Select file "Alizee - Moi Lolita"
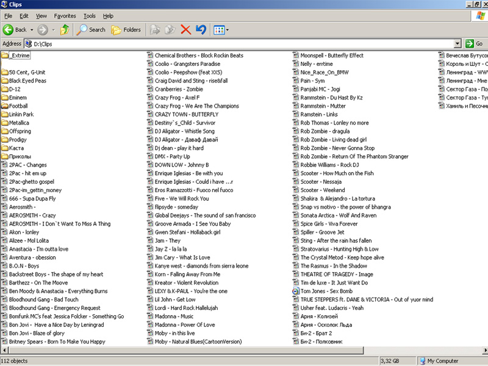The height and width of the screenshot is (366, 488). [29, 240]
